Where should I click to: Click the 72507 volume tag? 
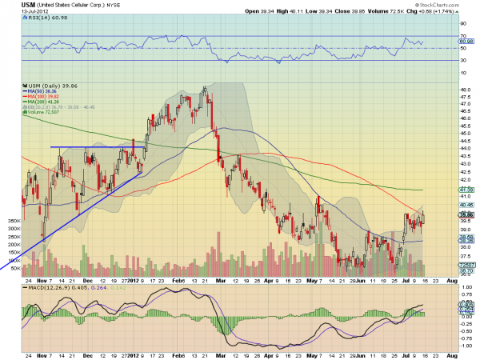(466, 265)
